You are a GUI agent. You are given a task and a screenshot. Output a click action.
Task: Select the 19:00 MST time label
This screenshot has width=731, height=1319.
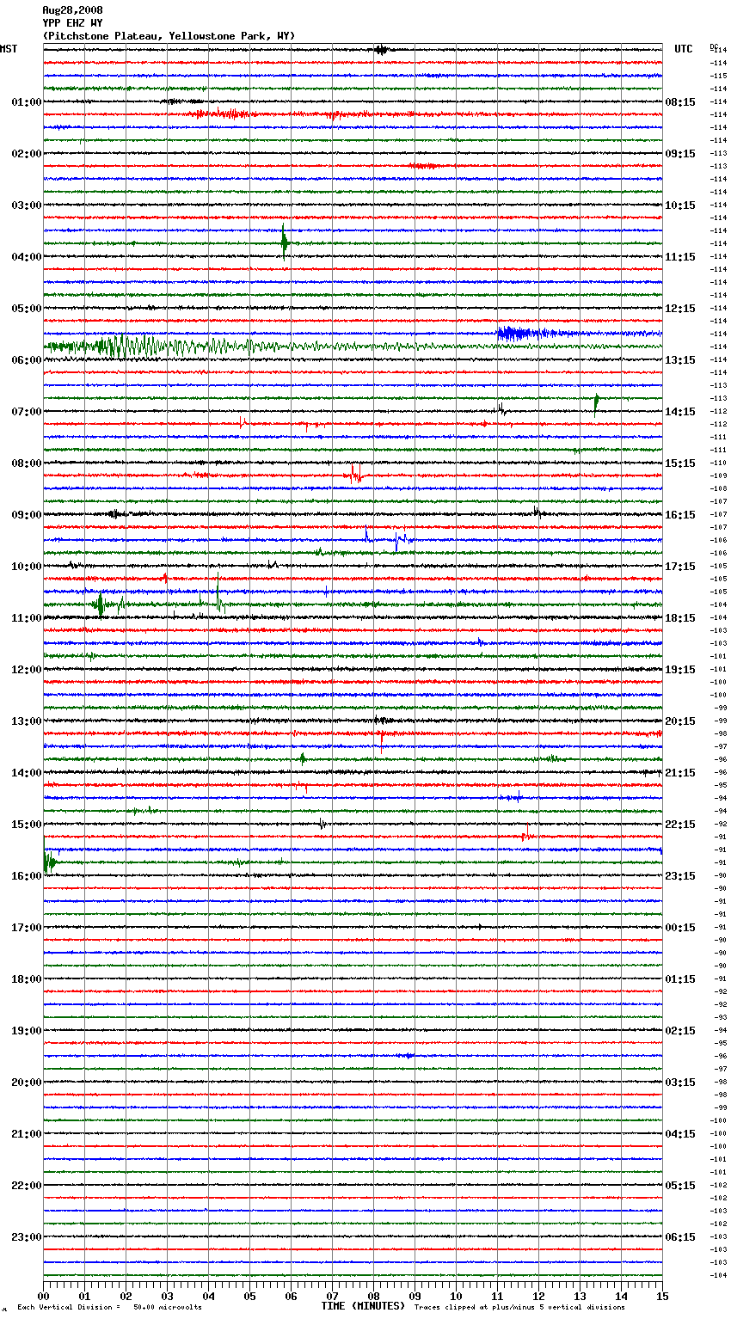(x=27, y=1031)
